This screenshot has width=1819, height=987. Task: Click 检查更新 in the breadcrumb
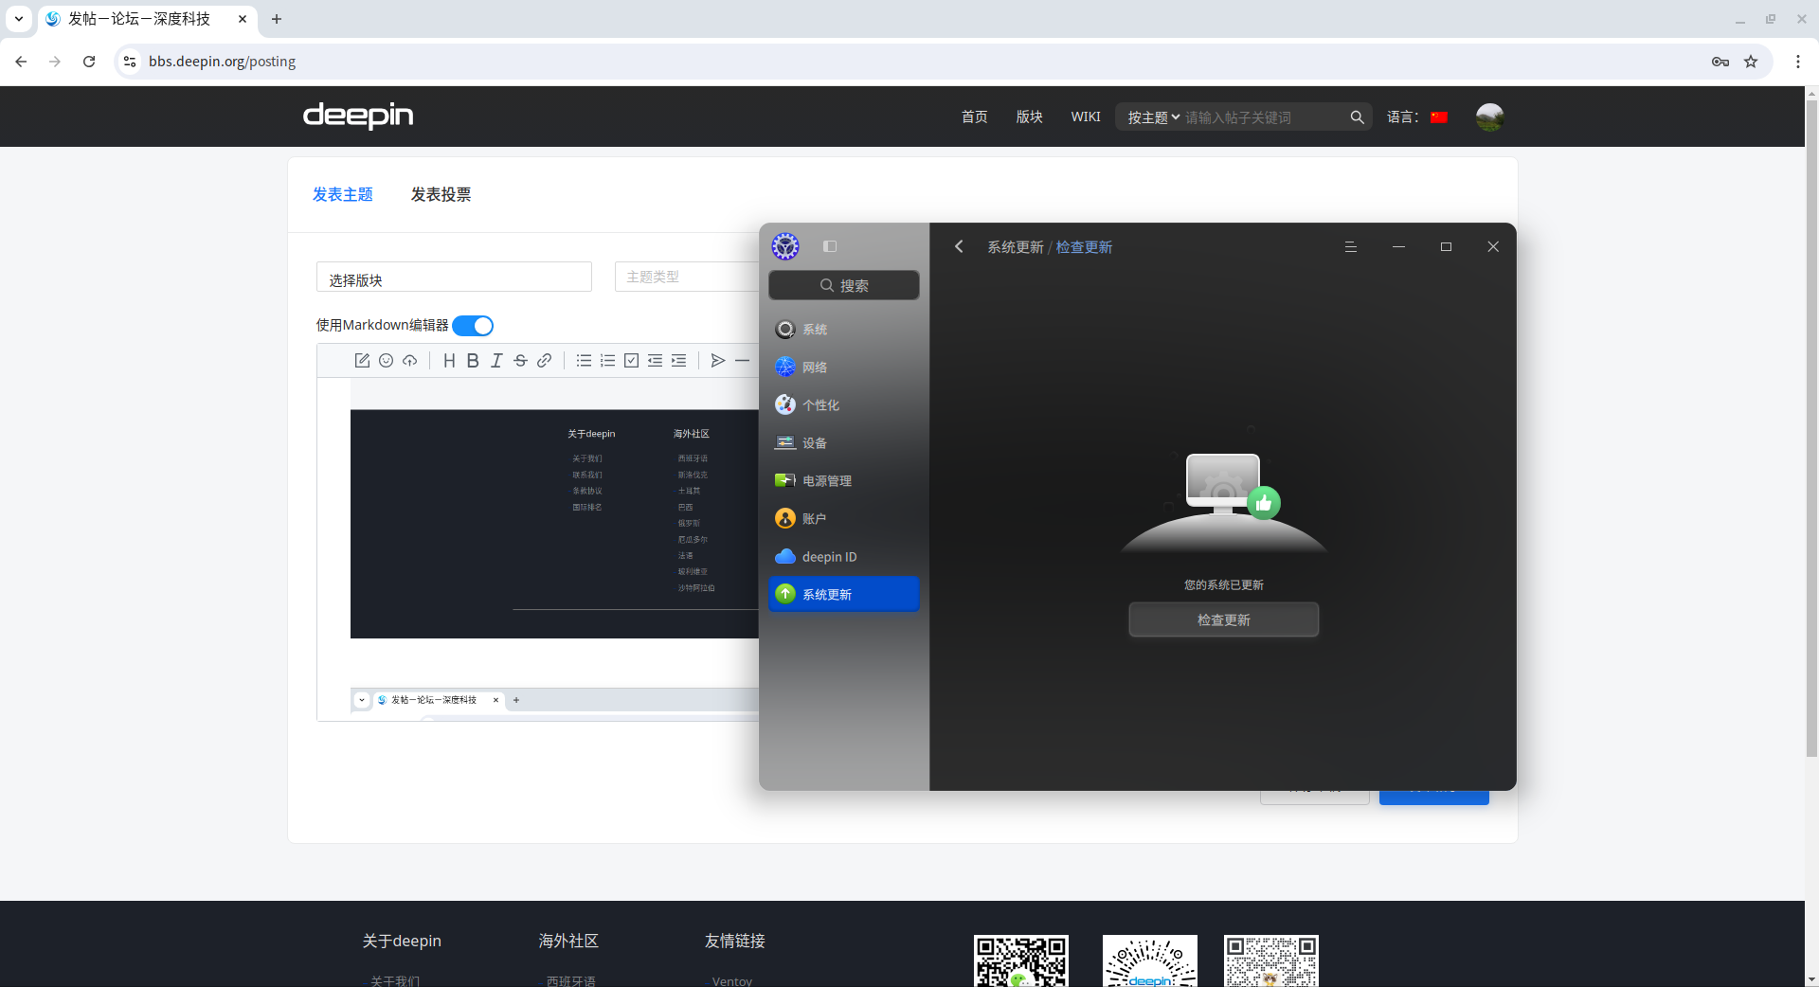pyautogui.click(x=1084, y=247)
